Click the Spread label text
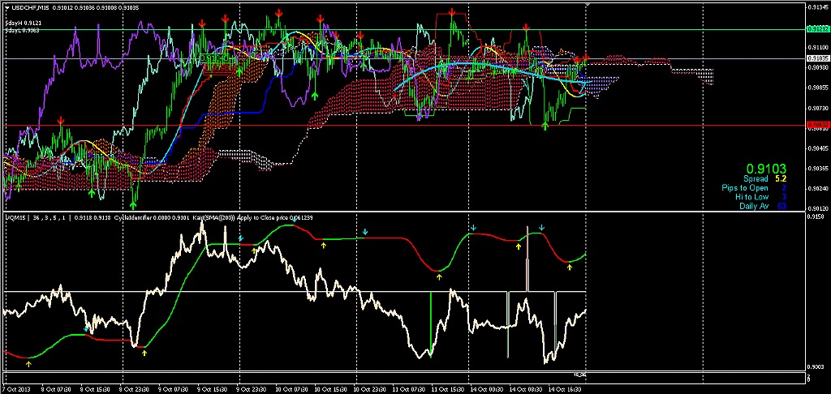831x394 pixels. click(x=756, y=178)
